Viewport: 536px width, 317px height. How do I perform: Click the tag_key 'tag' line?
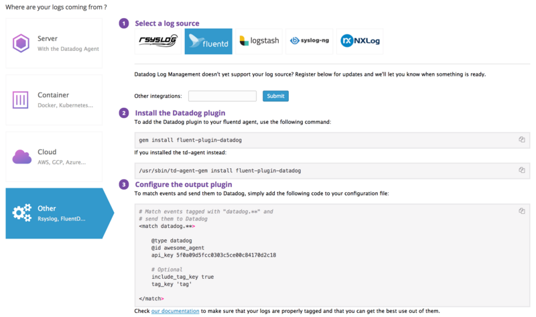point(172,284)
